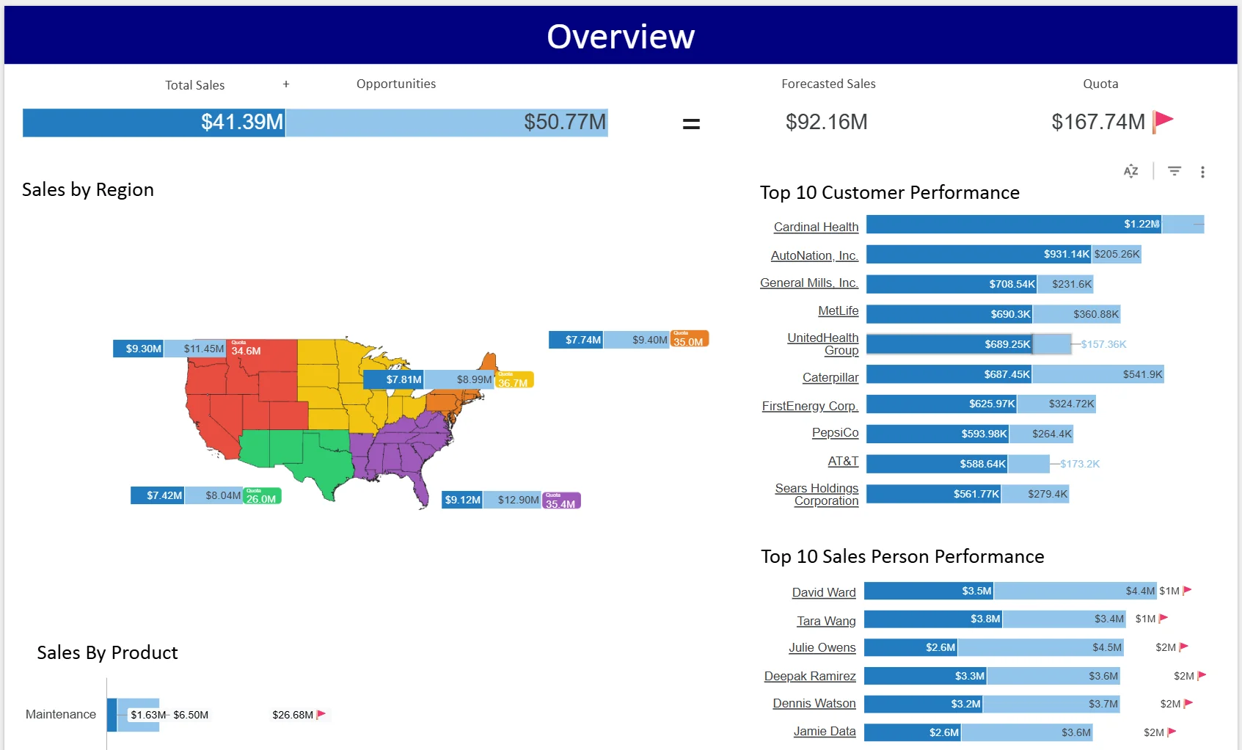Select the Sears Holdings Corporation link
Image resolution: width=1242 pixels, height=750 pixels.
(817, 495)
